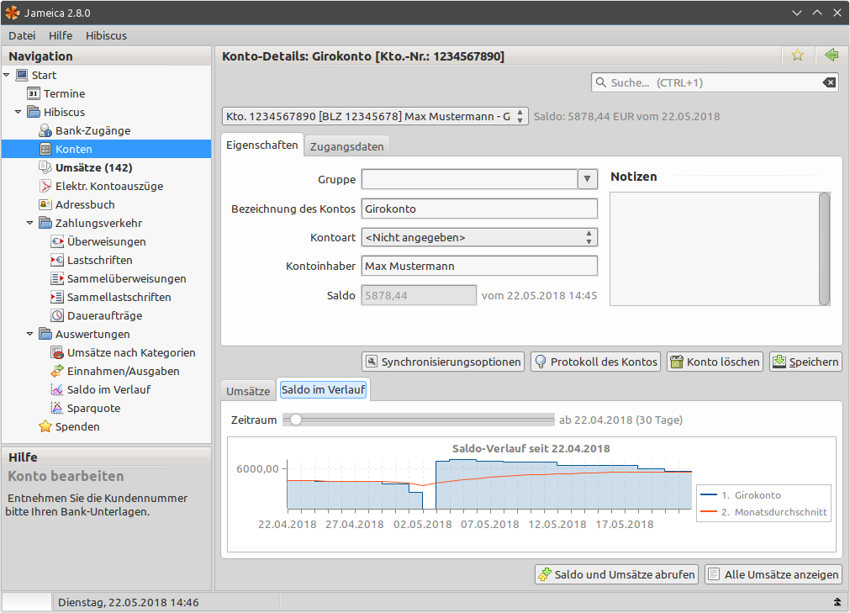This screenshot has height=613, width=850.
Task: Click the status bar expand arrows icon
Action: click(837, 602)
